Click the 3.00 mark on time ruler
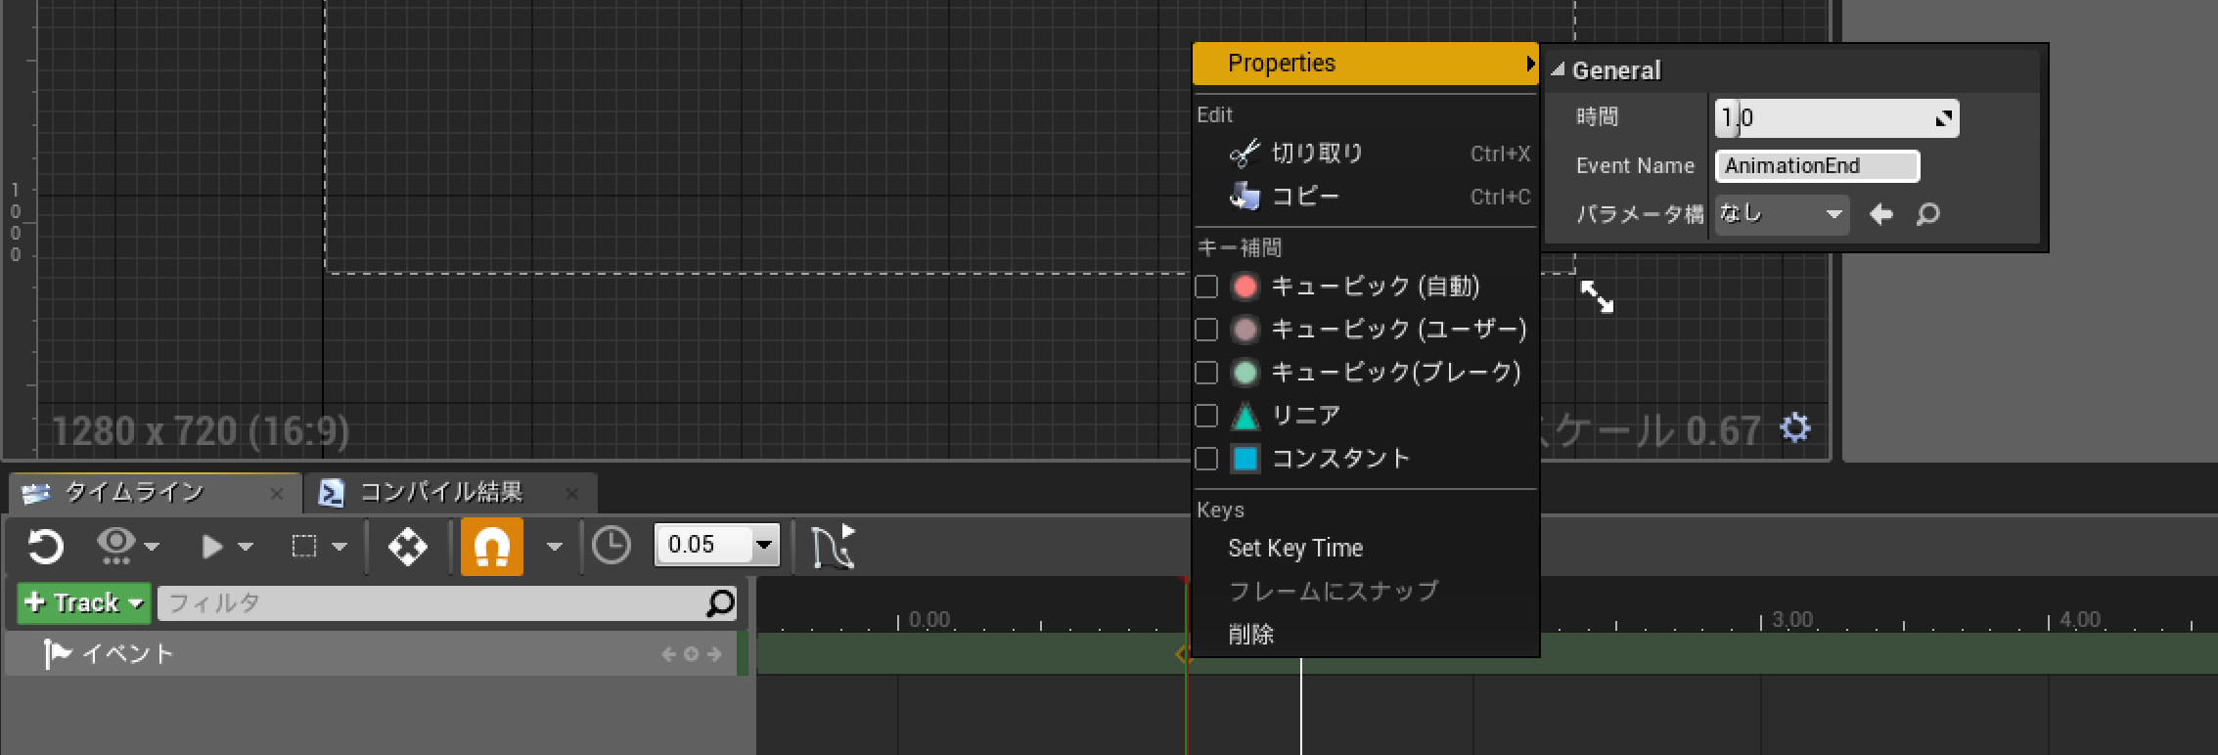Image resolution: width=2218 pixels, height=755 pixels. 1792,619
